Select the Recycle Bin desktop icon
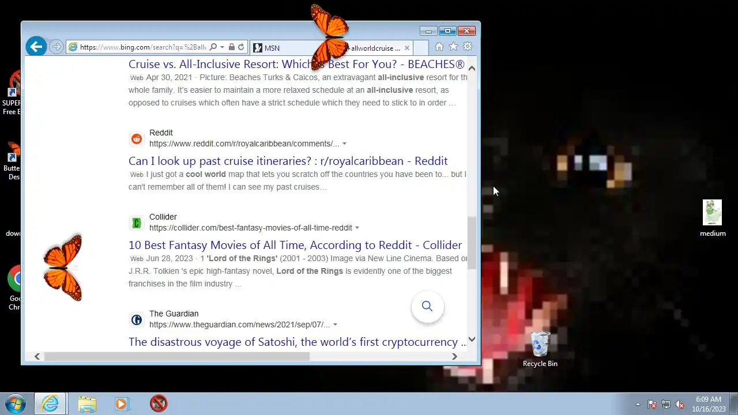 pos(540,349)
